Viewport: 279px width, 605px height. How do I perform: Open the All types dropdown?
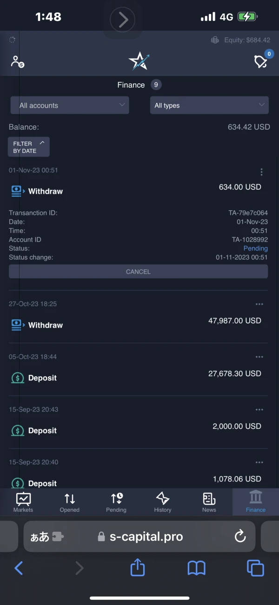pyautogui.click(x=209, y=105)
